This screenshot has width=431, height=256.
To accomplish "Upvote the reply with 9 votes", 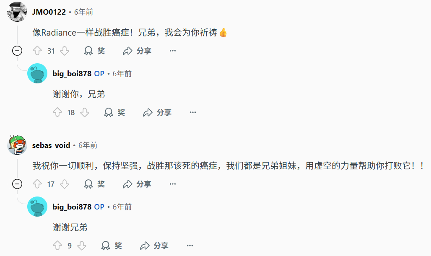I will pyautogui.click(x=57, y=246).
